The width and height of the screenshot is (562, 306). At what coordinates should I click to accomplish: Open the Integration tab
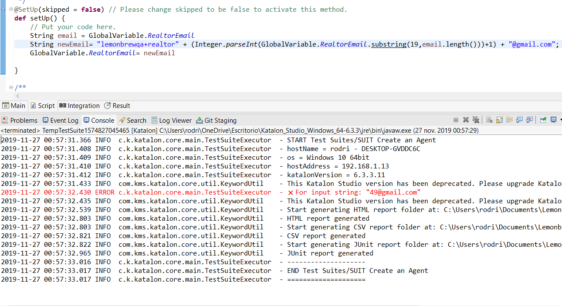pyautogui.click(x=79, y=106)
